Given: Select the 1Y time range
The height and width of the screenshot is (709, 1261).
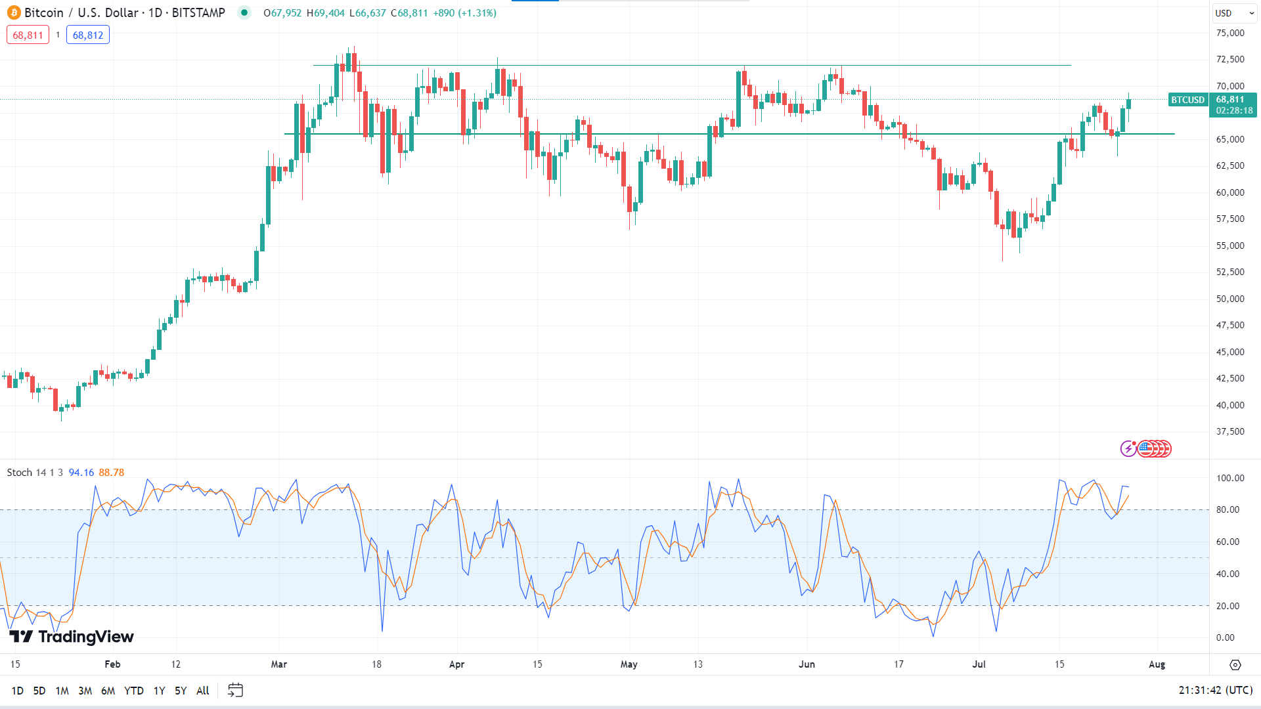Looking at the screenshot, I should click(159, 691).
